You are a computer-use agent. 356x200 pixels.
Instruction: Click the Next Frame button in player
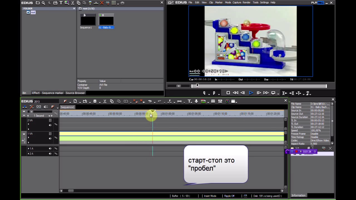click(259, 93)
